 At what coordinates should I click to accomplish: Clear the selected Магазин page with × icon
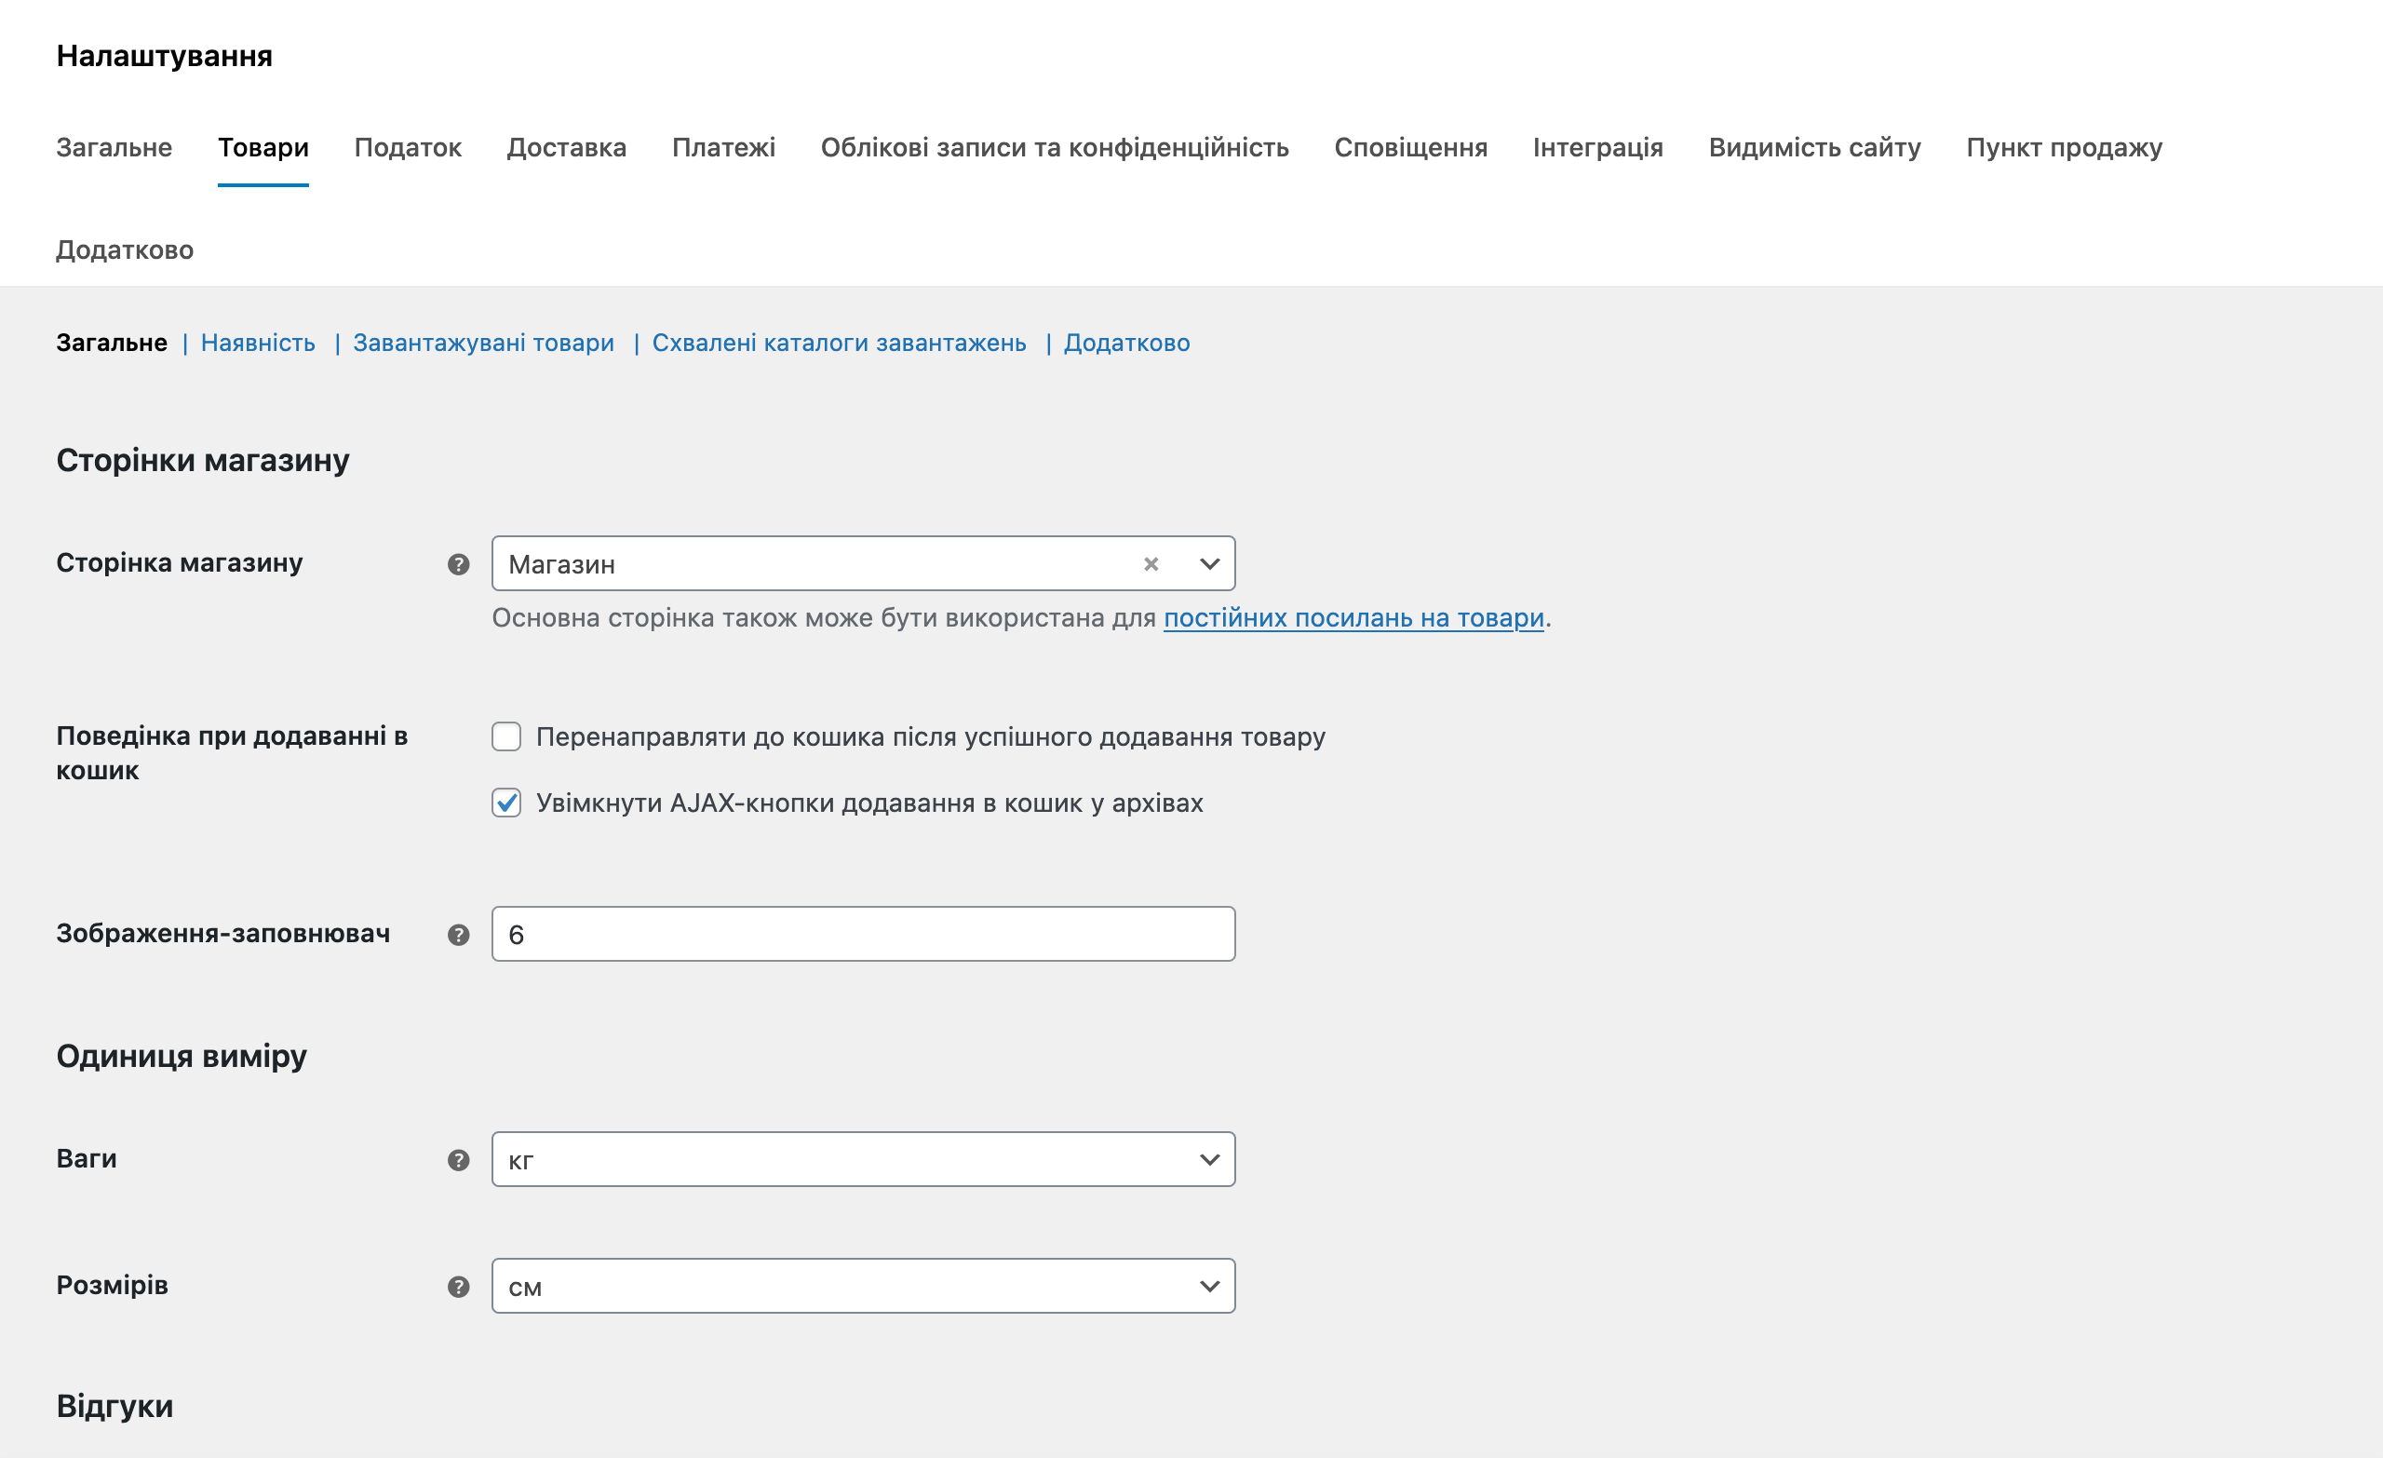(1151, 562)
